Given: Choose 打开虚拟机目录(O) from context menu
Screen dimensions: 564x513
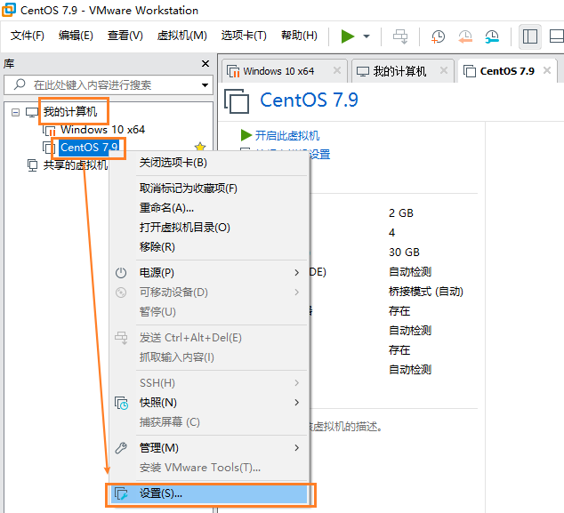Looking at the screenshot, I should click(x=209, y=228).
